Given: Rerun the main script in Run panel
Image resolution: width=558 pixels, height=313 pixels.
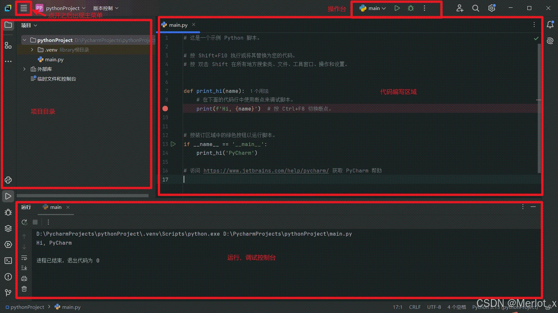Looking at the screenshot, I should 24,222.
